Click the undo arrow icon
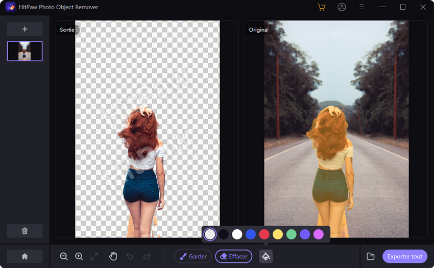Screen dimensions: 434x268 (x=130, y=256)
